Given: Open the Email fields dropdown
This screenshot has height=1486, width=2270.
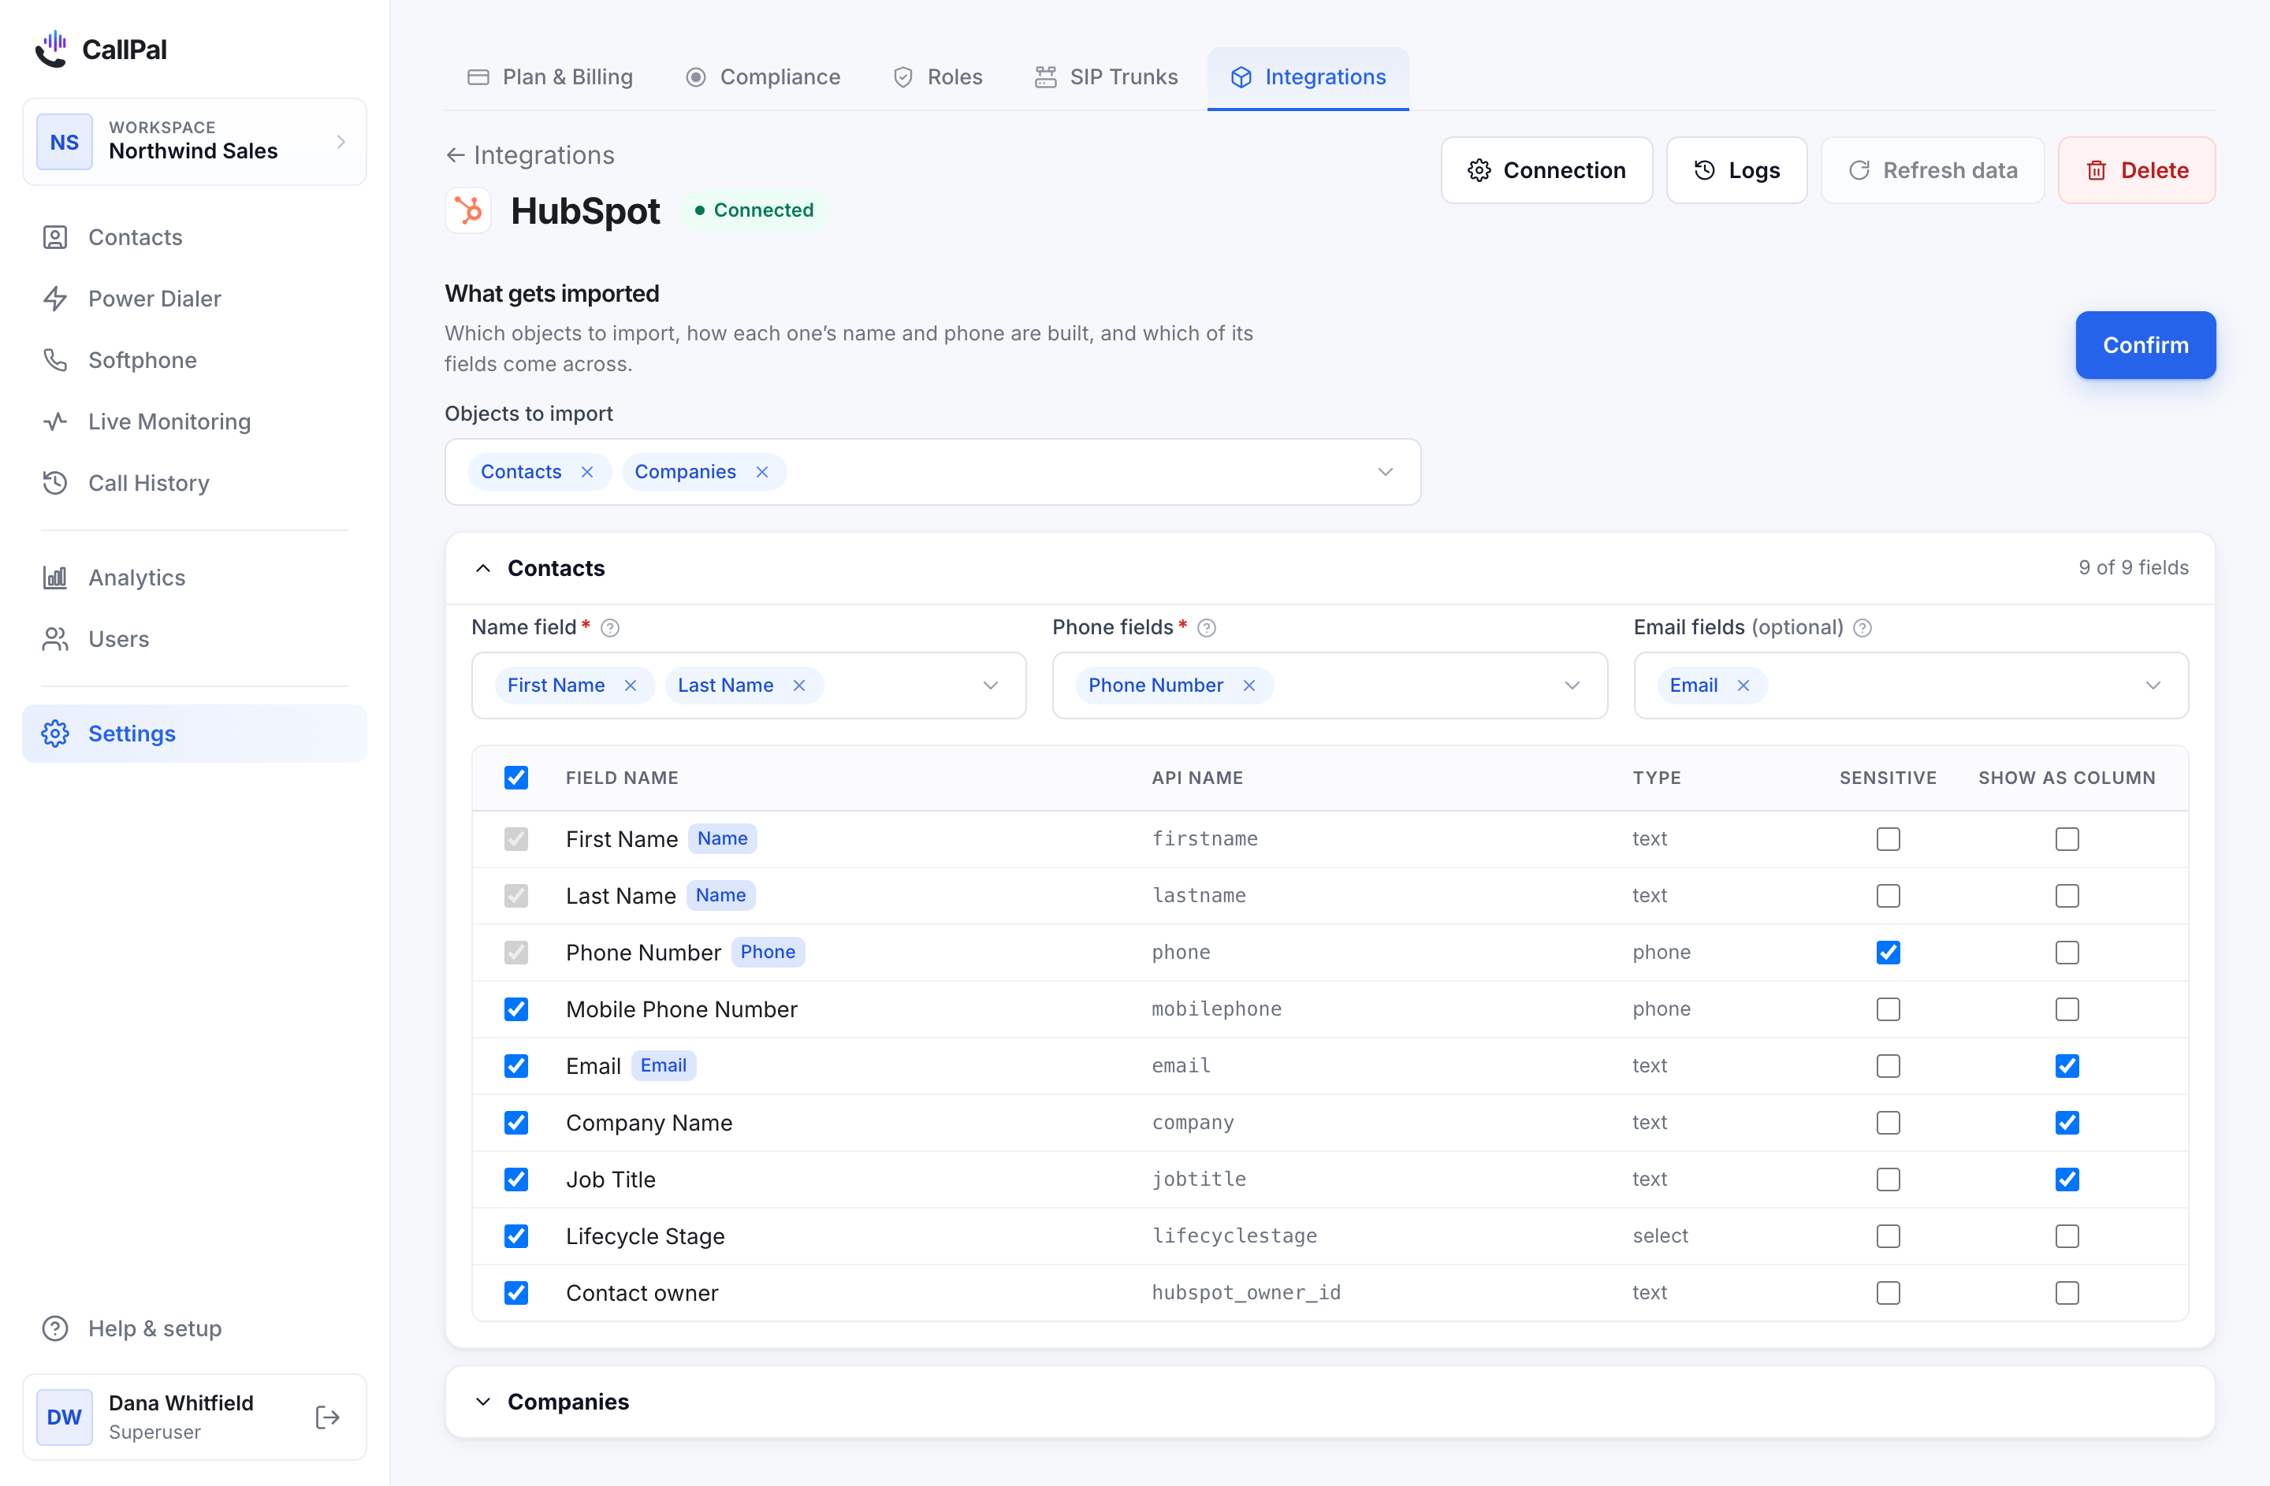Looking at the screenshot, I should click(x=1911, y=685).
